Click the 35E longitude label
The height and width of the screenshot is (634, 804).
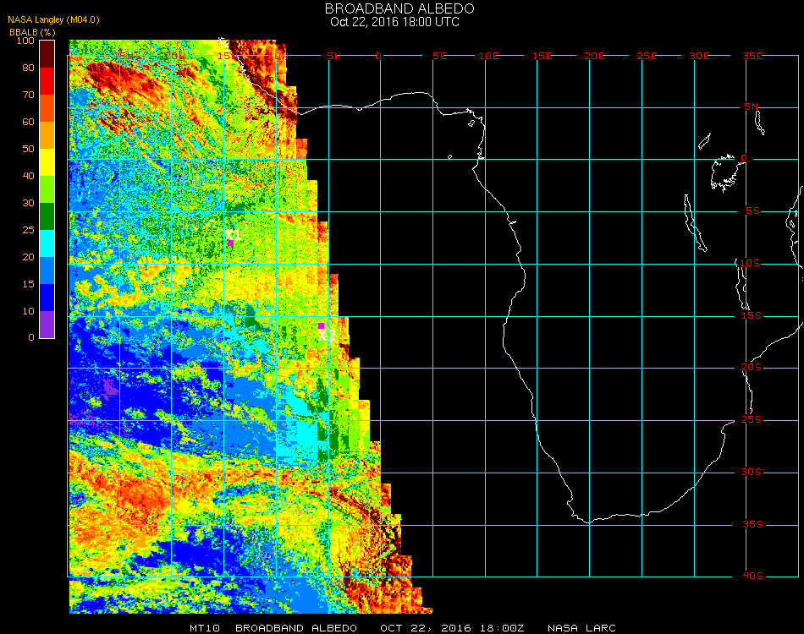tap(752, 56)
